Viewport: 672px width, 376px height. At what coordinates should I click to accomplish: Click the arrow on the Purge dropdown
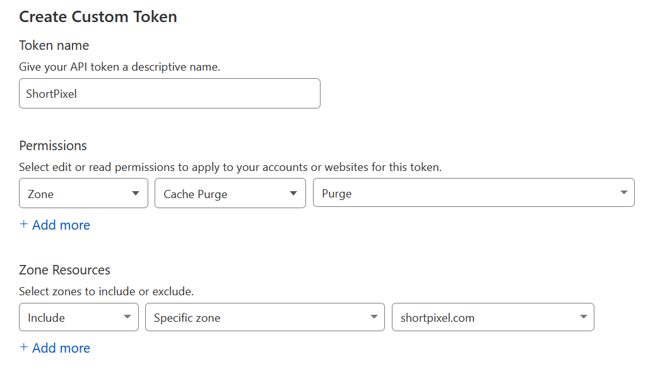point(623,193)
